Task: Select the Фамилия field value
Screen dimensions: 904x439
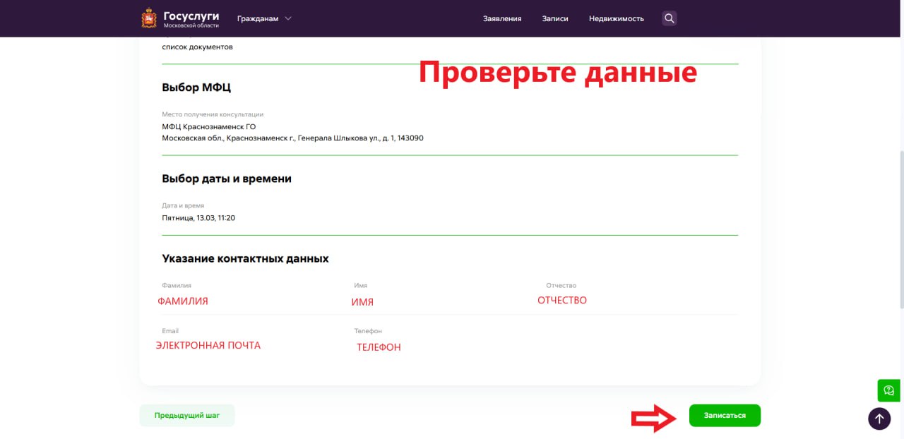Action: click(183, 301)
